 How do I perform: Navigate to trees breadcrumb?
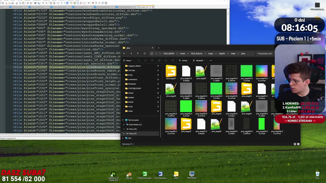[x=233, y=53]
